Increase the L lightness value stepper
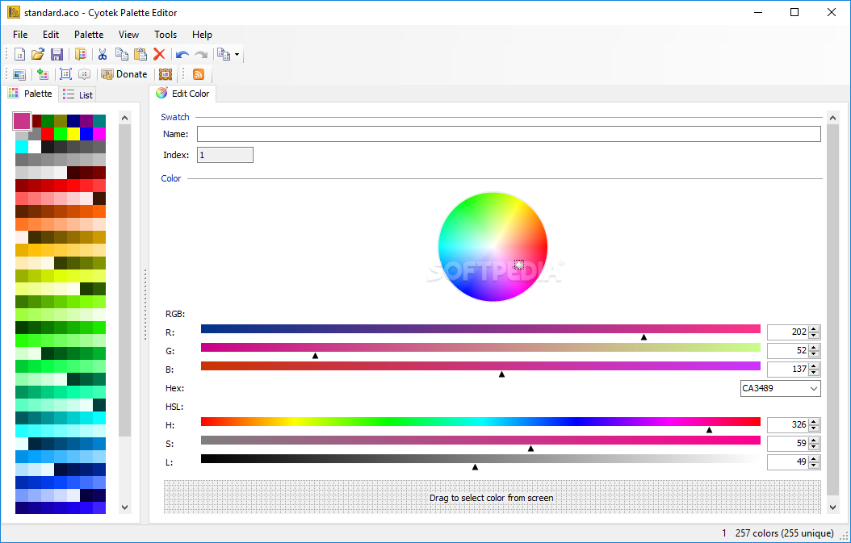This screenshot has width=851, height=543. [813, 459]
